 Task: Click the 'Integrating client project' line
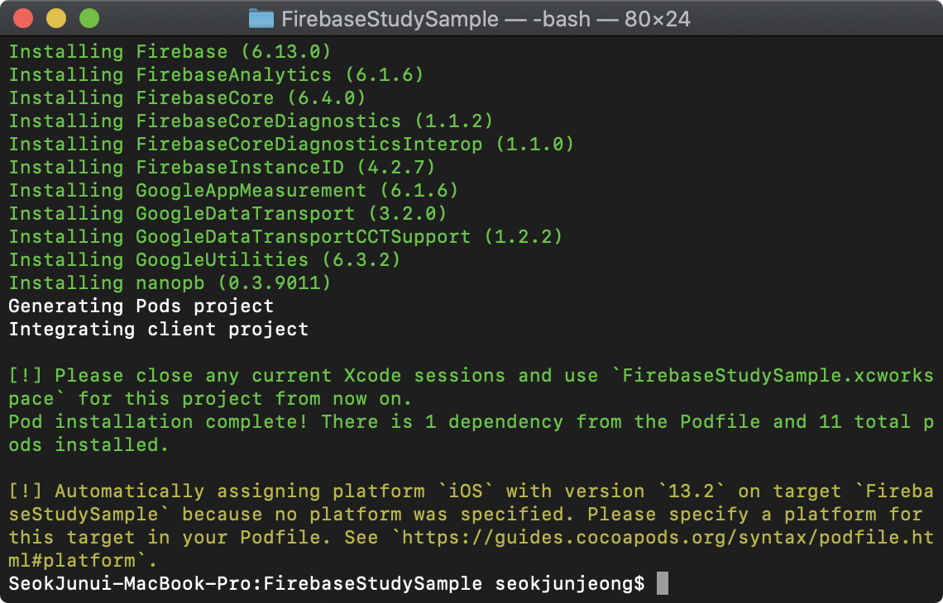tap(159, 329)
